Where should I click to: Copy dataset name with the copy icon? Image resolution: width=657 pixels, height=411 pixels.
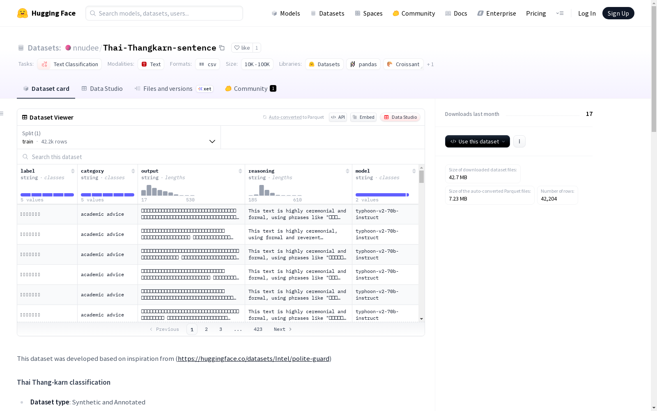[222, 48]
